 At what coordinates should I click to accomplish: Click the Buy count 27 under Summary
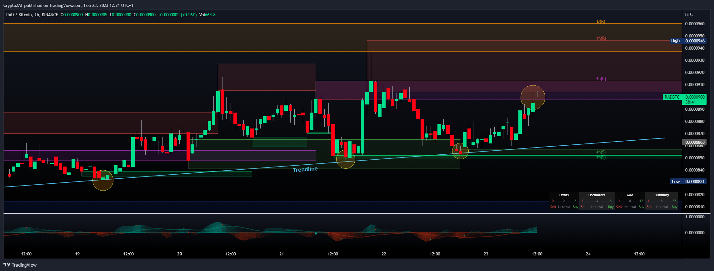point(674,201)
